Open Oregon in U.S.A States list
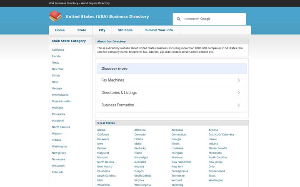The height and width of the screenshot is (187, 300). click(x=139, y=171)
